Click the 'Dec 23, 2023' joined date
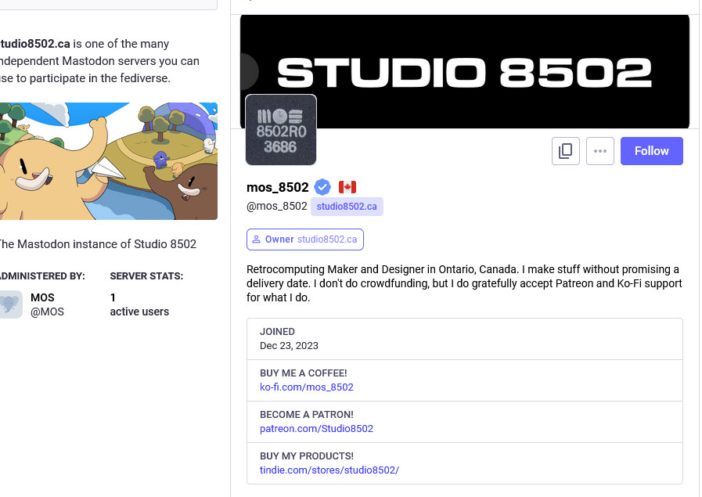 coord(290,346)
